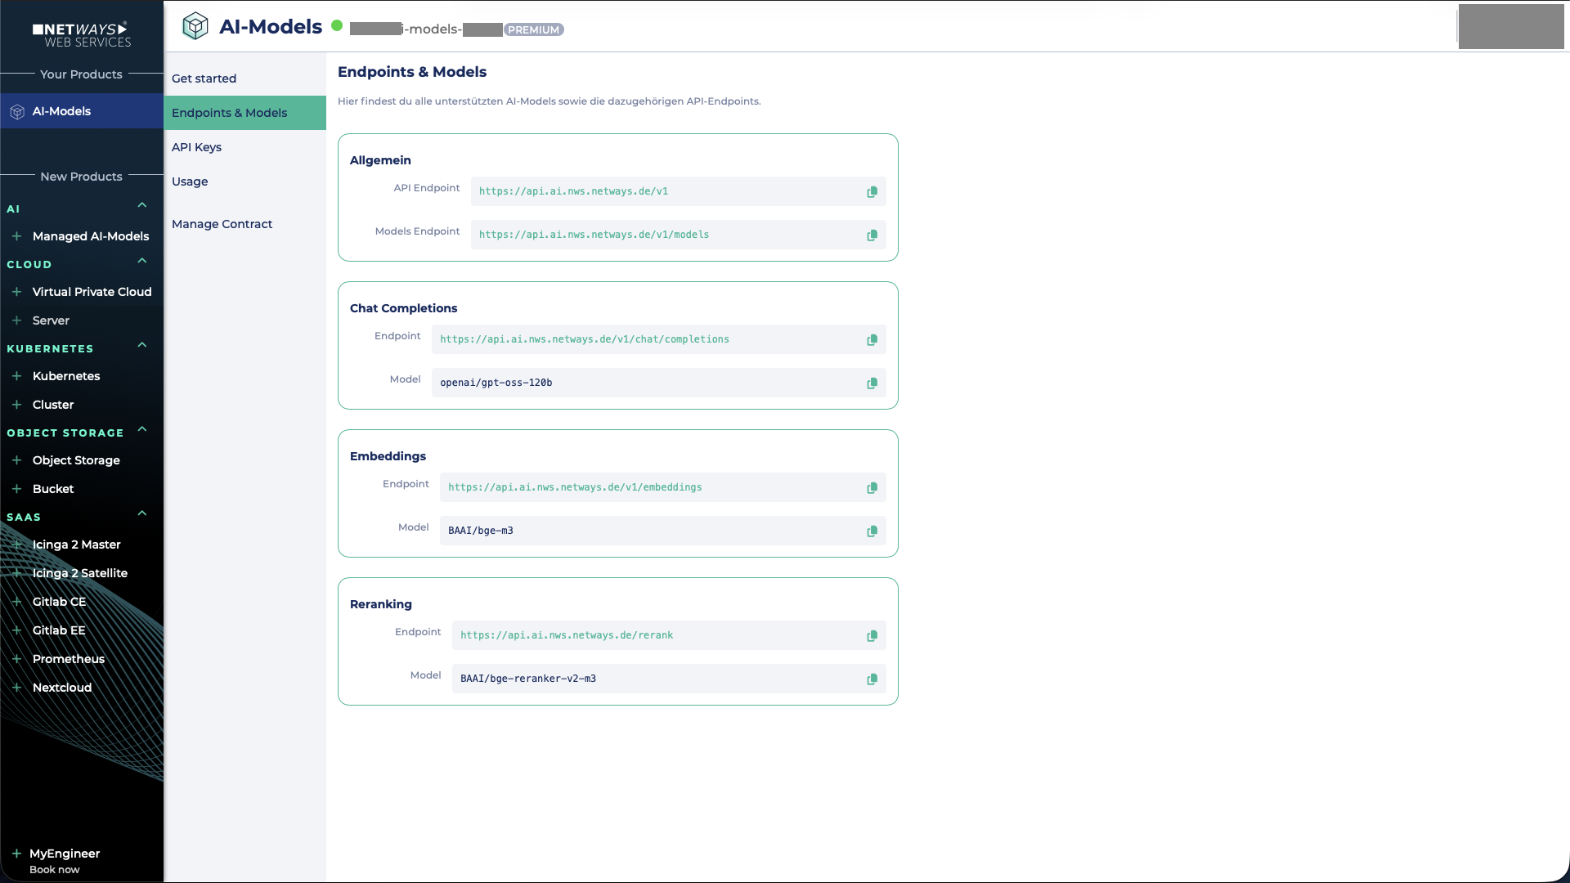The width and height of the screenshot is (1570, 883).
Task: Collapse the SAAS section chevron
Action: click(x=141, y=513)
